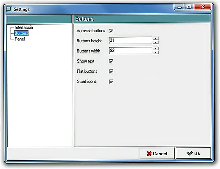This screenshot has height=169, width=220.
Task: Toggle the Small icons checkbox
Action: coord(111,81)
